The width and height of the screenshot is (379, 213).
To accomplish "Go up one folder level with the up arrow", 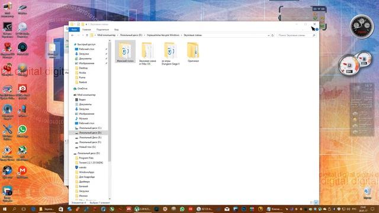I will (x=87, y=35).
